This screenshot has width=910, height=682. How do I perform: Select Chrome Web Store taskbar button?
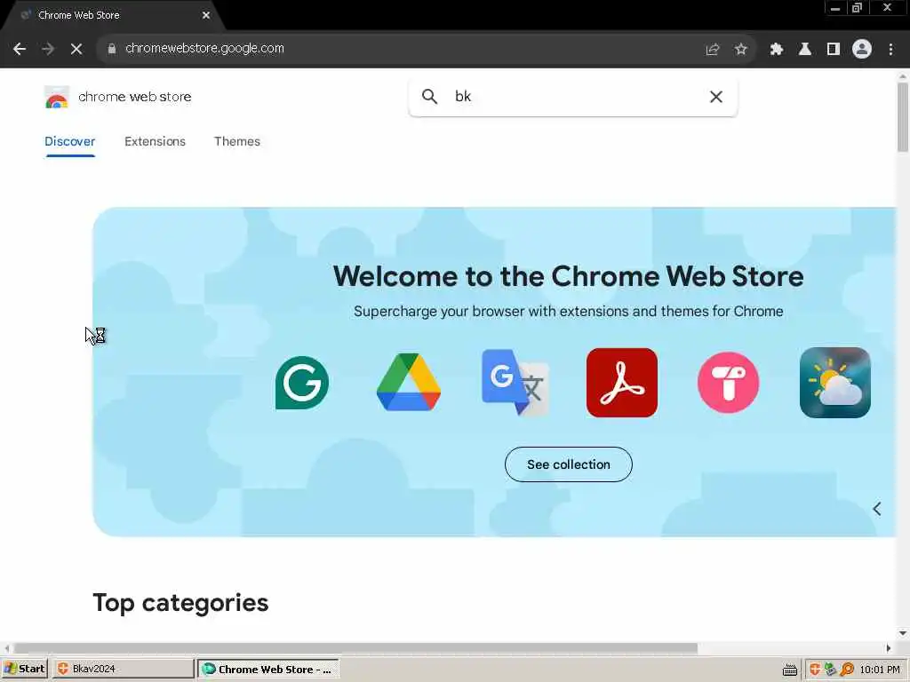pyautogui.click(x=268, y=670)
